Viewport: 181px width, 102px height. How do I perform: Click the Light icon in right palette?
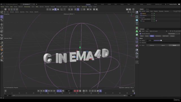(137, 57)
